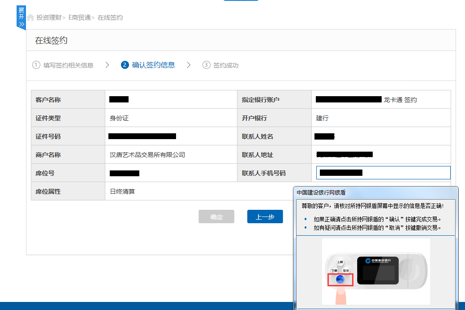Expand the blue 展开 side panel tab
The height and width of the screenshot is (310, 465).
point(21,17)
